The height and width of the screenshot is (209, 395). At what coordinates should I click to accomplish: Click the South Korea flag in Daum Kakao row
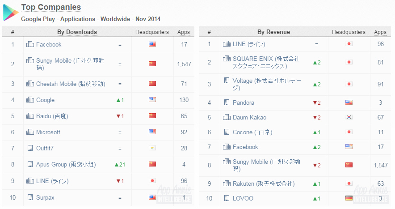point(349,117)
